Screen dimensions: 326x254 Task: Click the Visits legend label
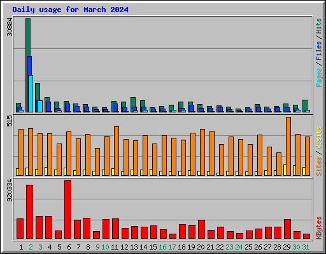point(318,138)
